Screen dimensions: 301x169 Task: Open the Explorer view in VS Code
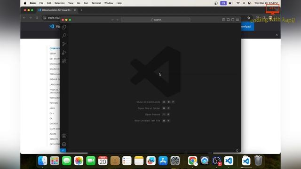[x=64, y=27]
